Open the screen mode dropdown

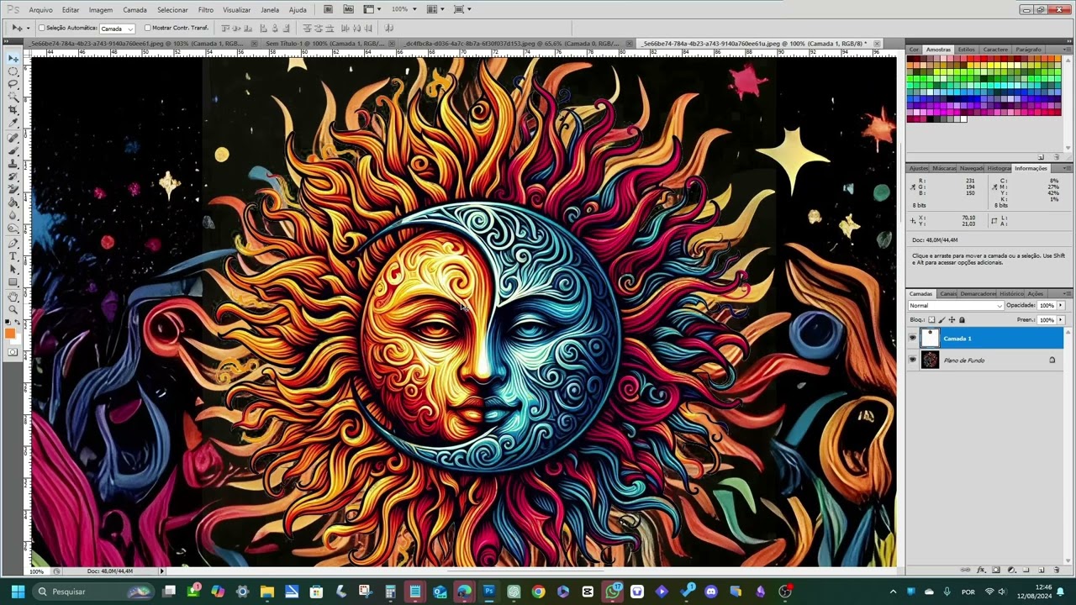(463, 9)
